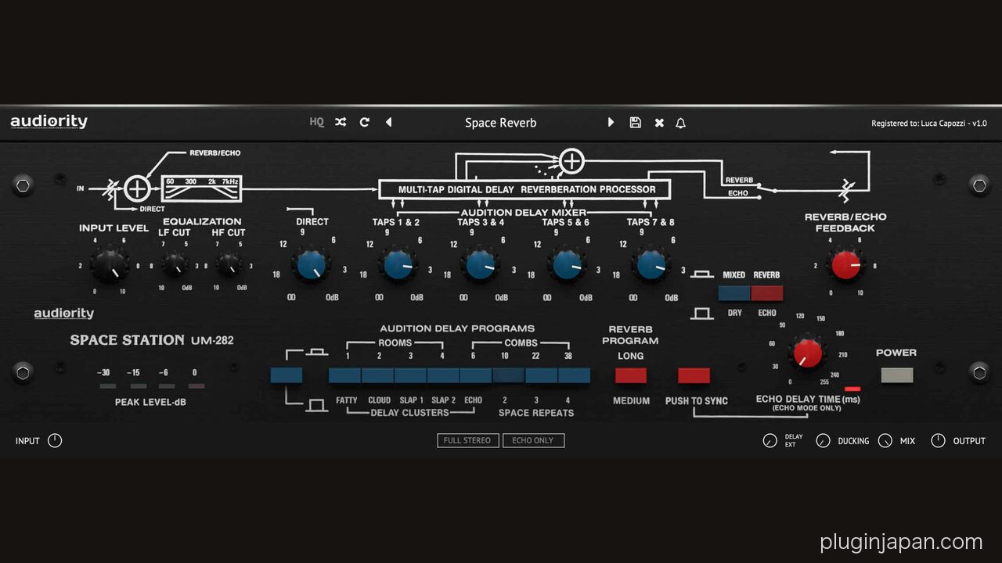Click the red sync indicator LED

(x=852, y=389)
